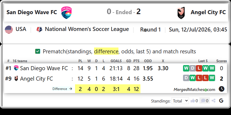Click the San Diego Wave FC crest logo
The image size is (231, 115).
click(x=66, y=13)
